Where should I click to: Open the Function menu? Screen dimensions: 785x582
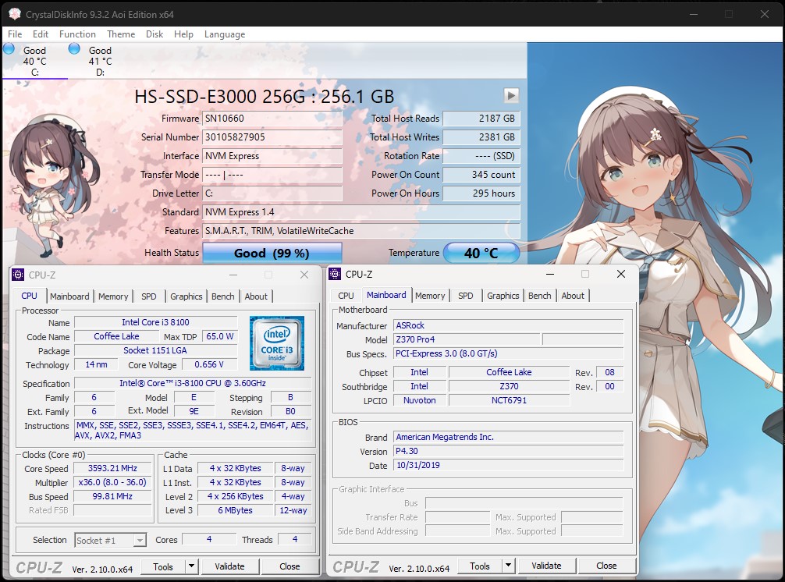click(77, 34)
